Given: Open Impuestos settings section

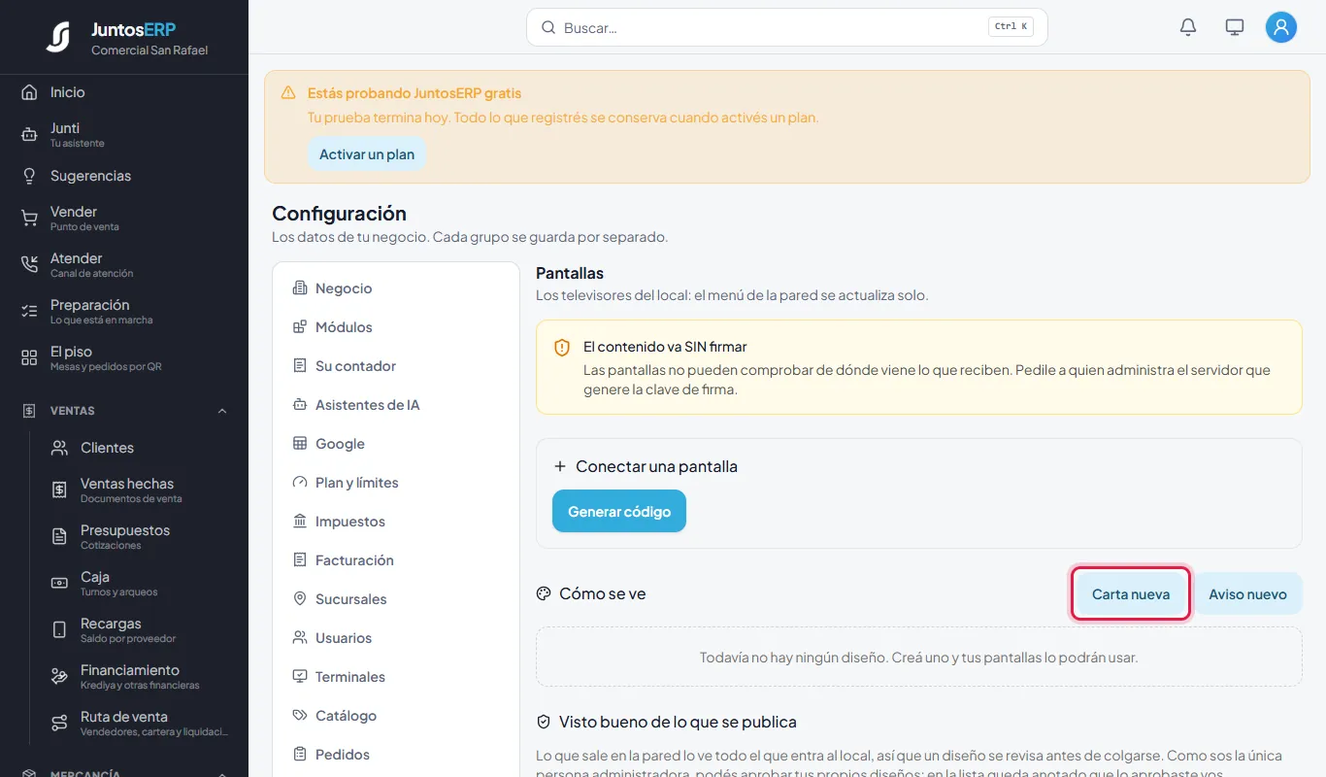Looking at the screenshot, I should point(396,522).
